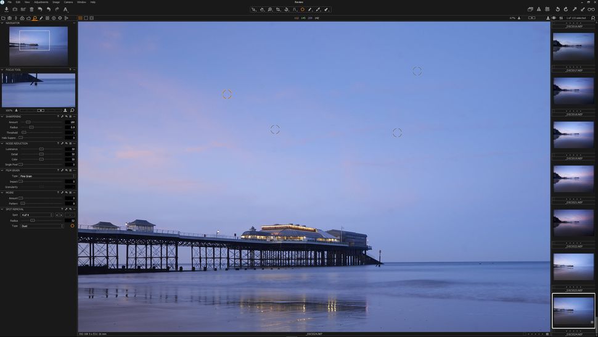Click the Import images download icon
This screenshot has height=337, width=598.
point(7,9)
